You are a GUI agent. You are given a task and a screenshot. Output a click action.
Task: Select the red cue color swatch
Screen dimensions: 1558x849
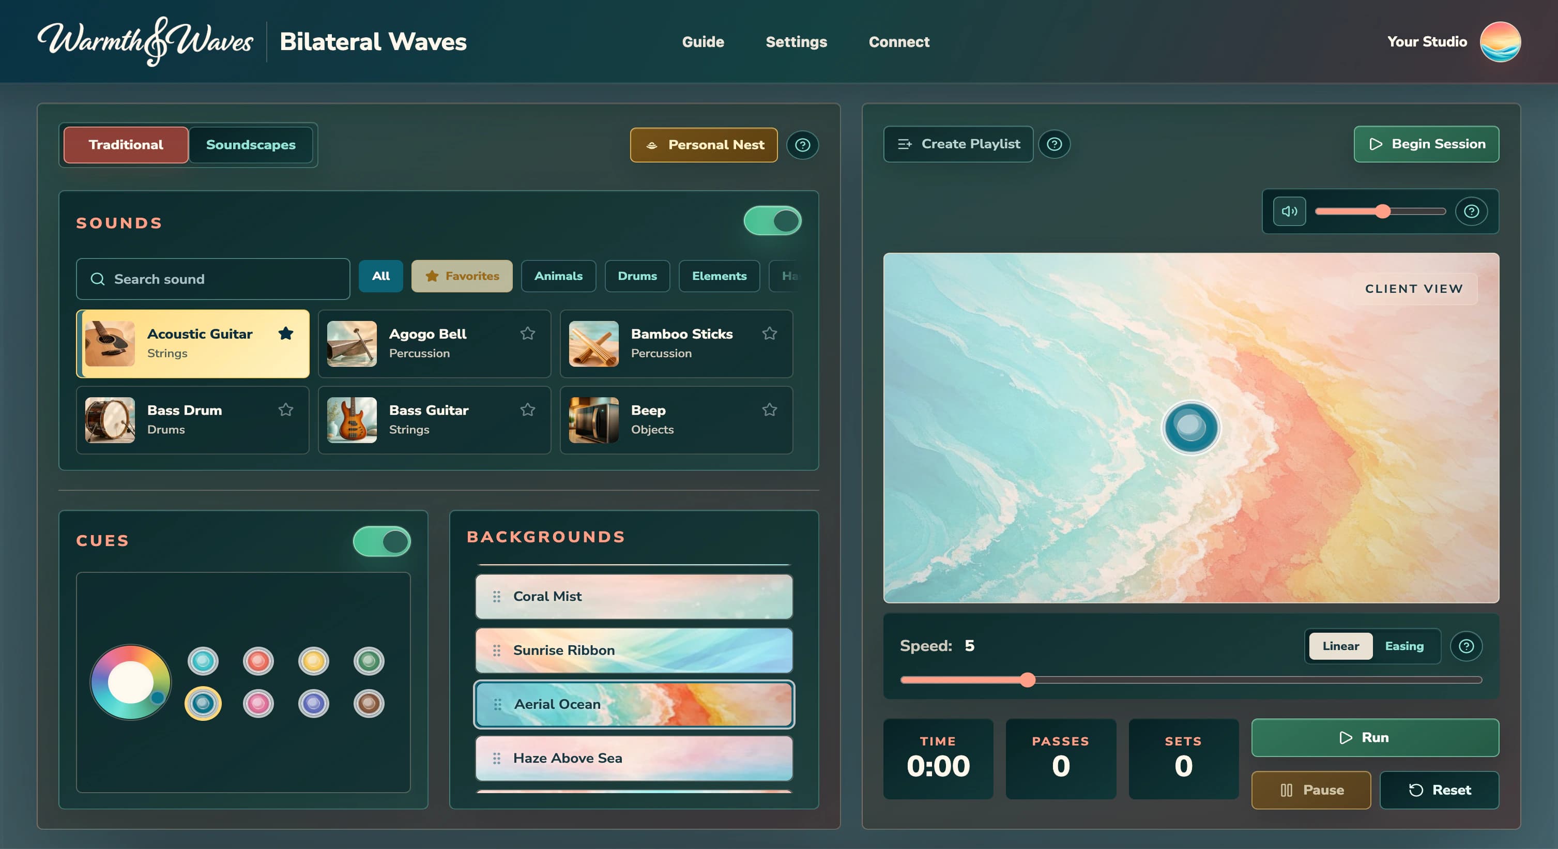pos(258,661)
